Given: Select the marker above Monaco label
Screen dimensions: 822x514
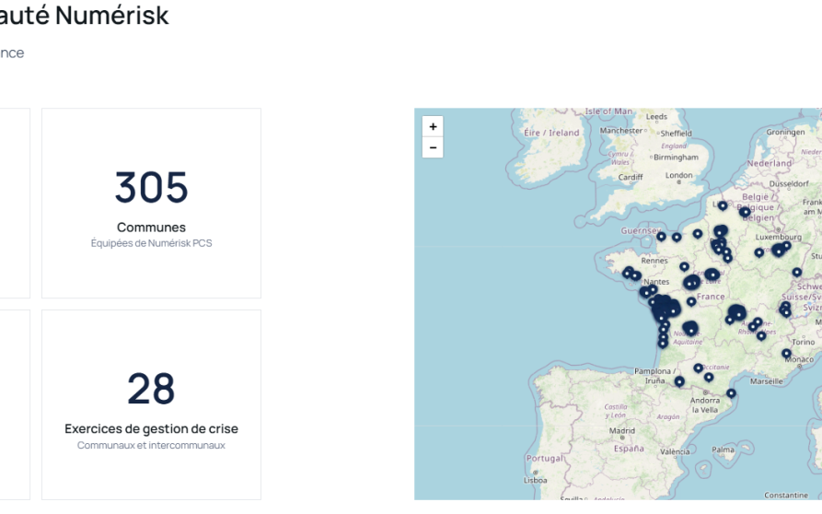Looking at the screenshot, I should [x=786, y=354].
